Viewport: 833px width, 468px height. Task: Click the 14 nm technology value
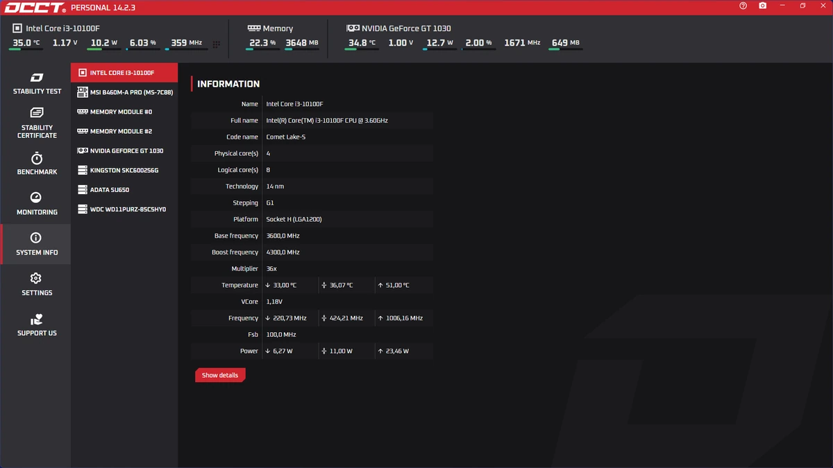(x=275, y=187)
